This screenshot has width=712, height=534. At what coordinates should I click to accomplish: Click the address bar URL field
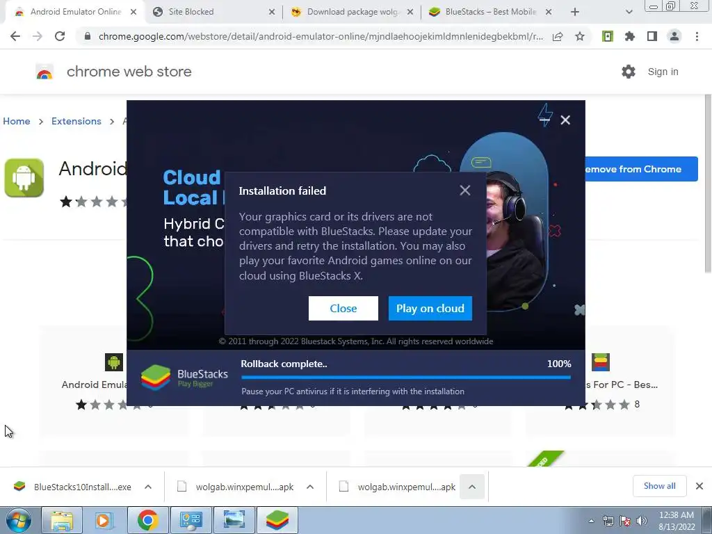[x=321, y=36]
